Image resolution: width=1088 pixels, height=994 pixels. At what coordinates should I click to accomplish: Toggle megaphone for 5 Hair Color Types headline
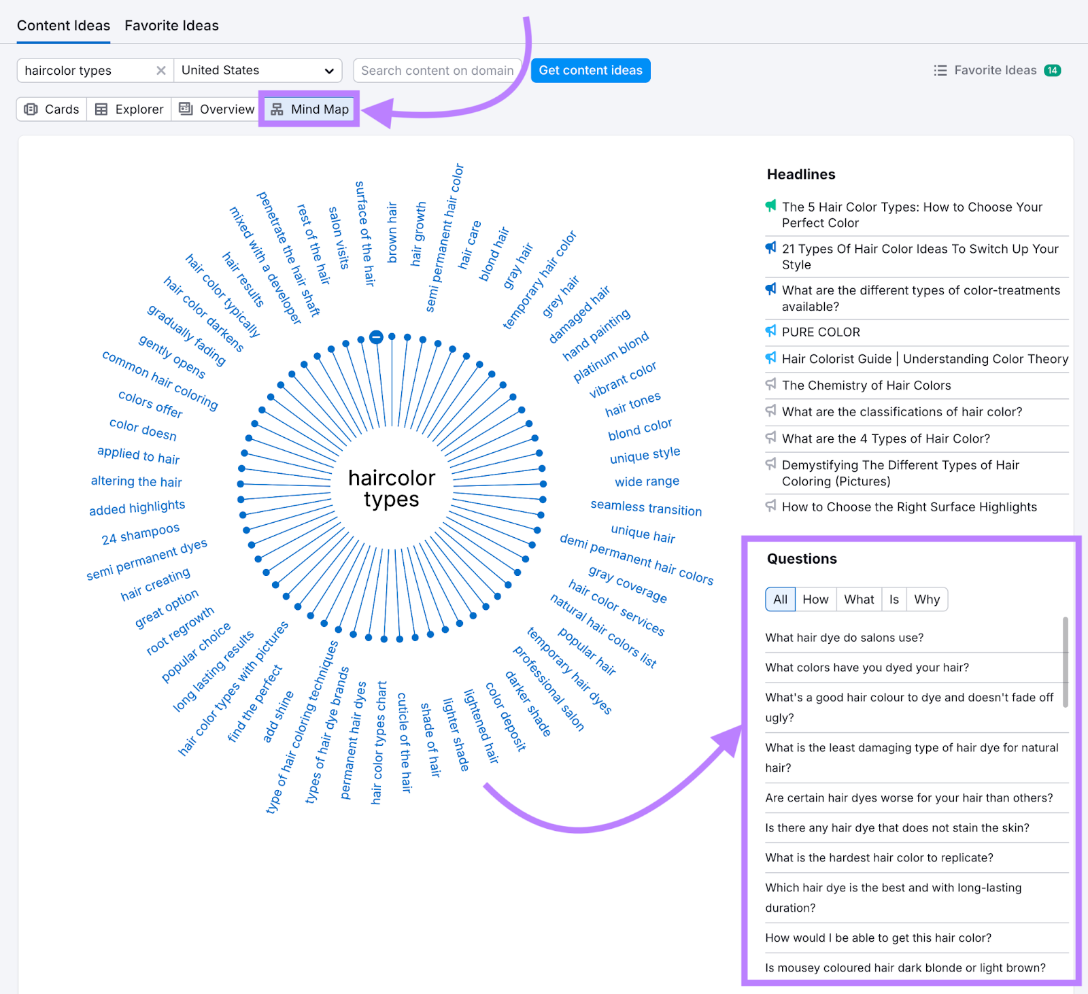click(770, 206)
